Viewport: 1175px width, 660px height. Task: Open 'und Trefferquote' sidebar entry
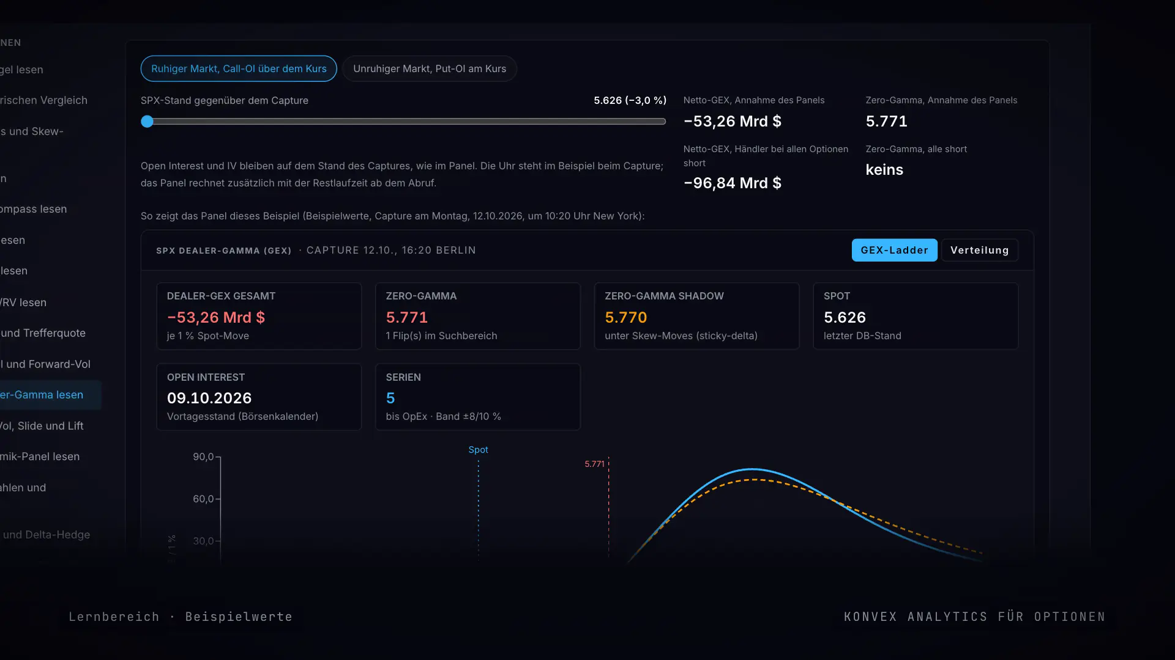[43, 333]
